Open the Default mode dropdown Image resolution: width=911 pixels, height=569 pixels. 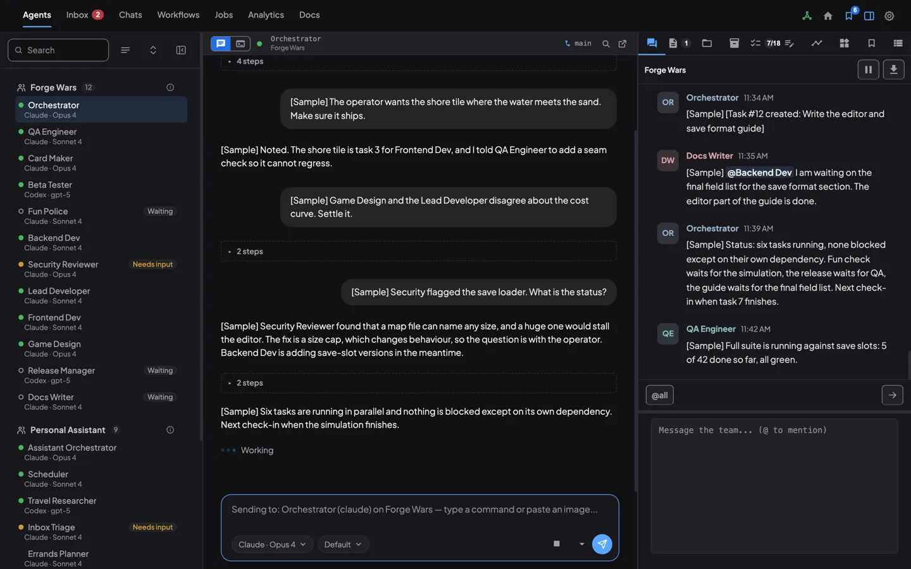coord(343,544)
